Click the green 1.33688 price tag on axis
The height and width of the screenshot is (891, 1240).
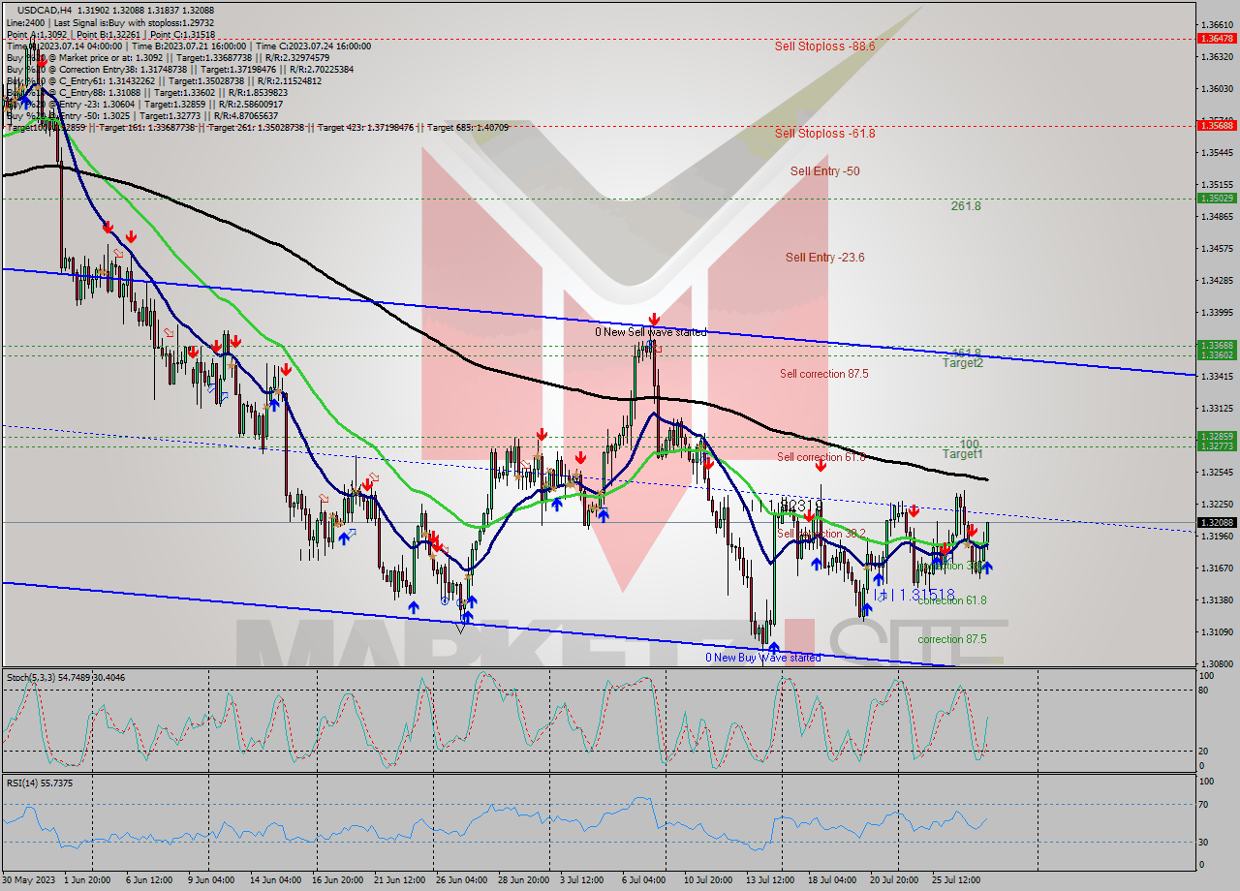pos(1216,345)
